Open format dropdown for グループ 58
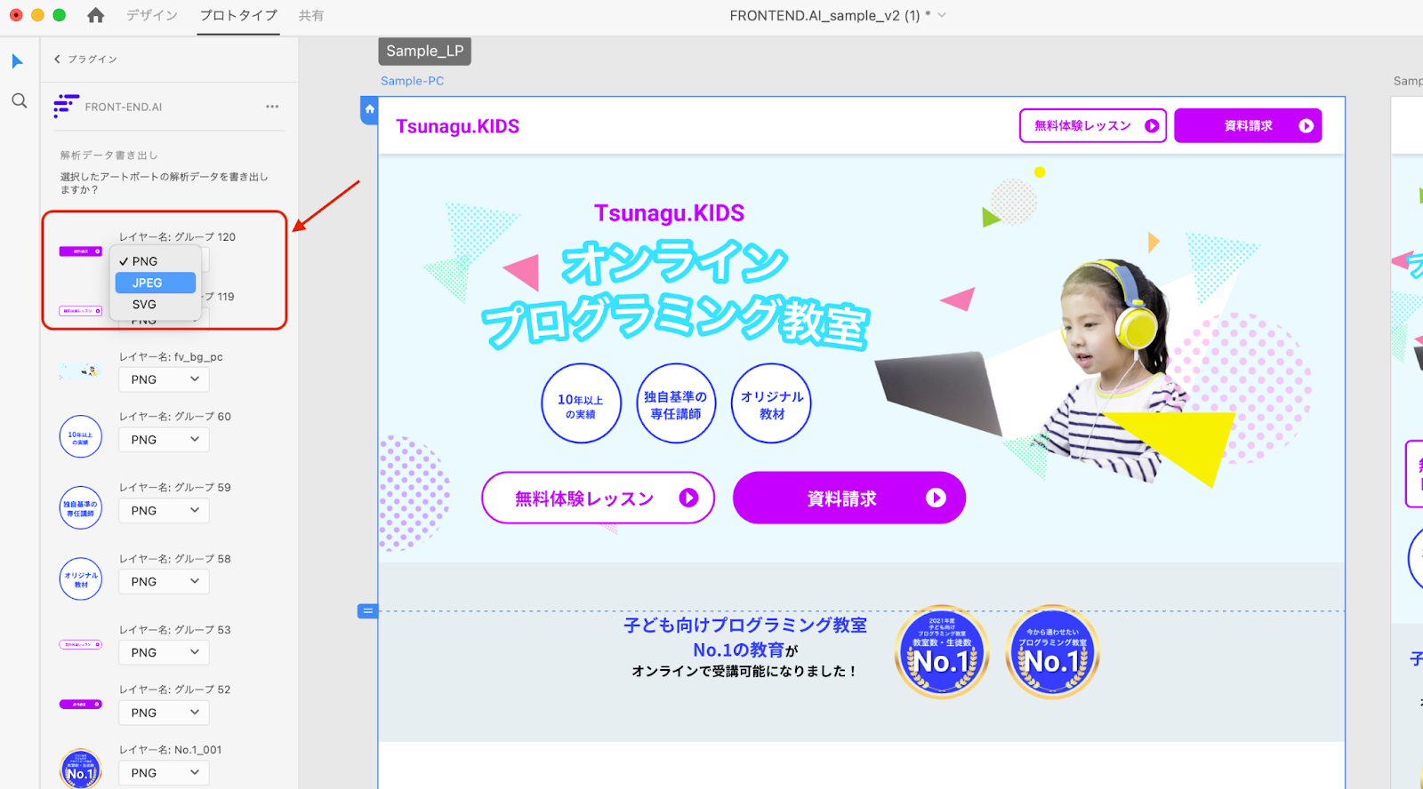This screenshot has height=789, width=1423. pyautogui.click(x=165, y=582)
